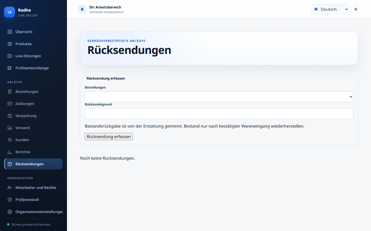Viewport: 371px width, 231px height.
Task: Select Mitarbeiter und Rechte entry
Action: pos(33,188)
